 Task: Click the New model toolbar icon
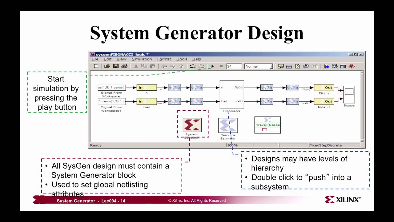click(x=96, y=66)
